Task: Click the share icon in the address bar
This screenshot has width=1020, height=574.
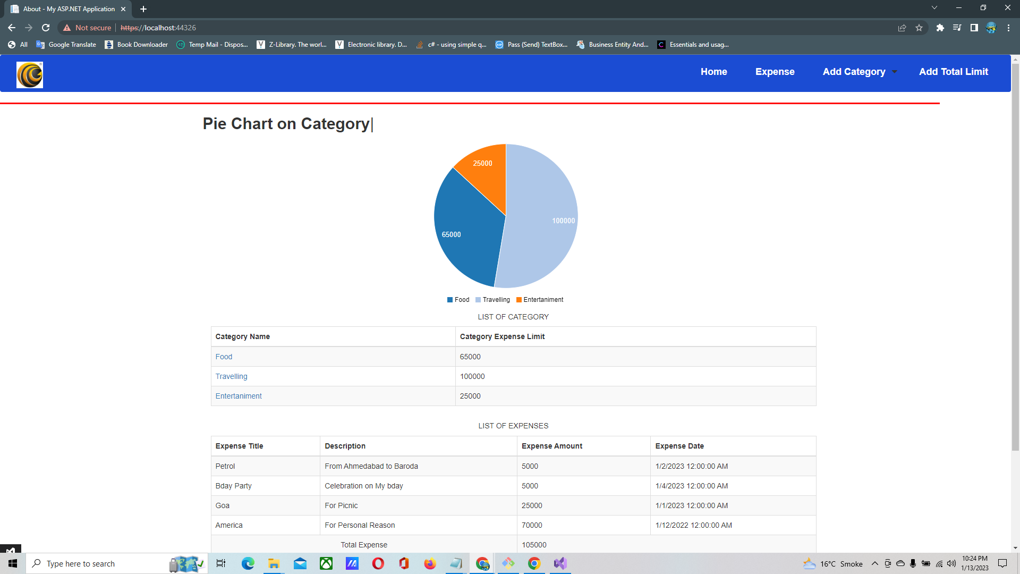Action: click(x=902, y=28)
